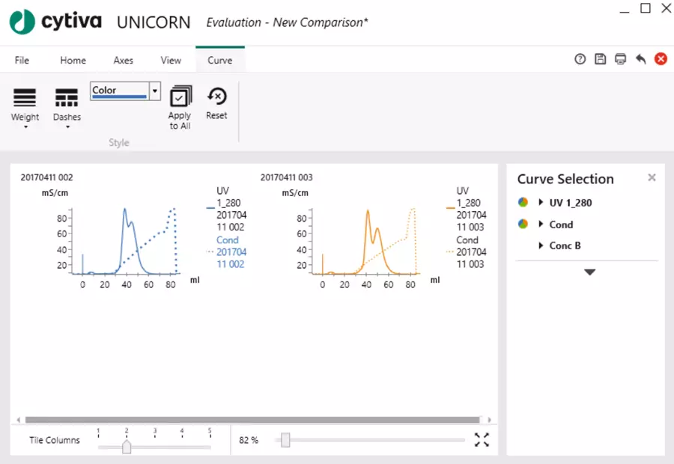The height and width of the screenshot is (464, 674).
Task: Open the Help icon
Action: pos(580,58)
